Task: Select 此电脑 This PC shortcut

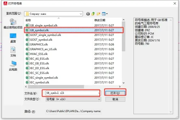Action: click(x=13, y=66)
